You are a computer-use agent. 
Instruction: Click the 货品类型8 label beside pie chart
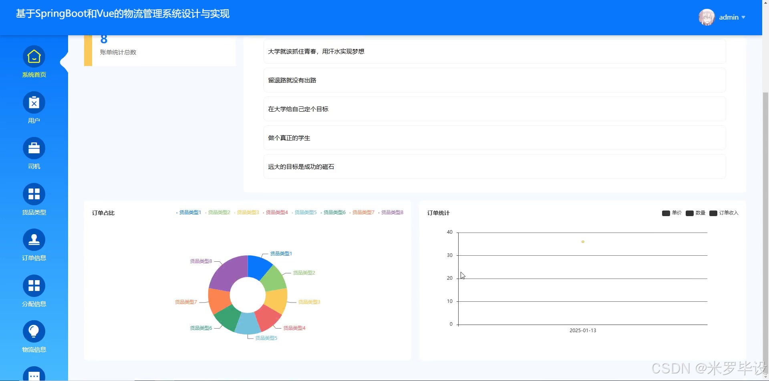(x=201, y=261)
